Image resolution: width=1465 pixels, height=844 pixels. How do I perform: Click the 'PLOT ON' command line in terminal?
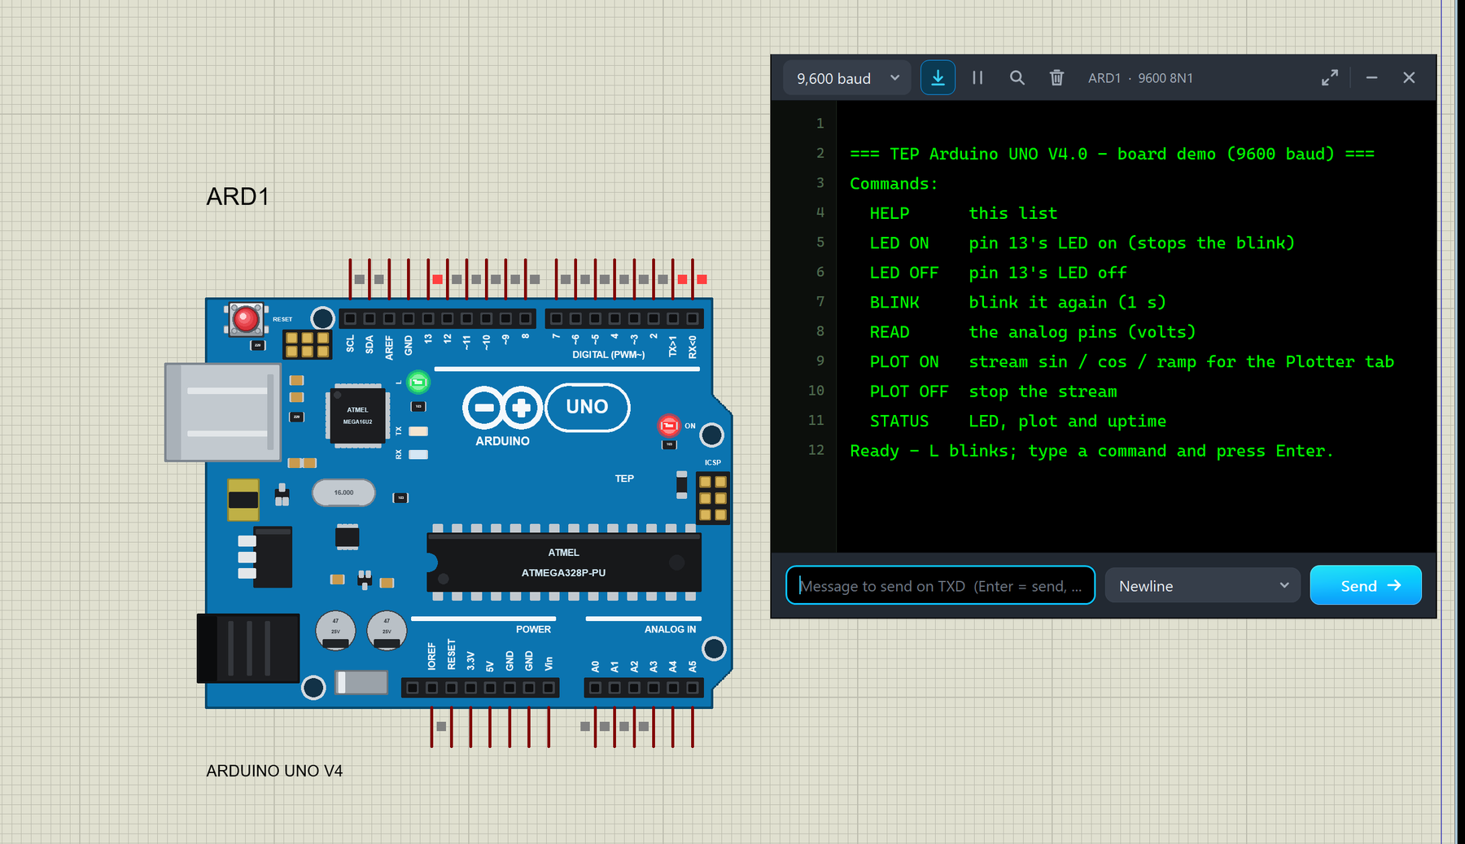(1131, 362)
